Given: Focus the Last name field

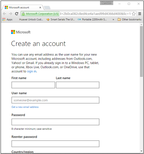Looking at the screenshot, I should (x=77, y=85).
